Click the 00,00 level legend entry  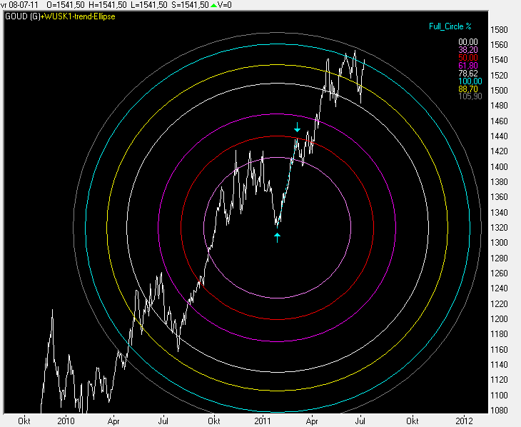point(467,42)
